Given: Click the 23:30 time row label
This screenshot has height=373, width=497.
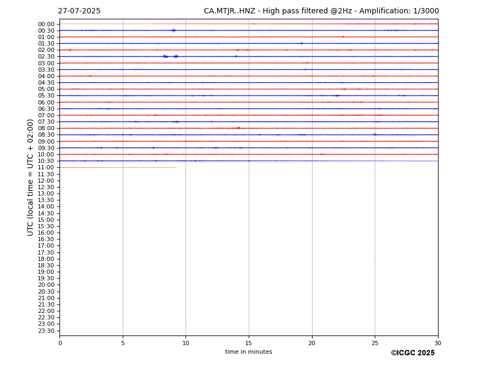Looking at the screenshot, I should (x=46, y=331).
